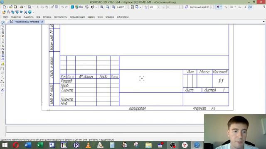This screenshot has width=266, height=149.
Task: Open the Окно menu
Action: [x=100, y=17]
